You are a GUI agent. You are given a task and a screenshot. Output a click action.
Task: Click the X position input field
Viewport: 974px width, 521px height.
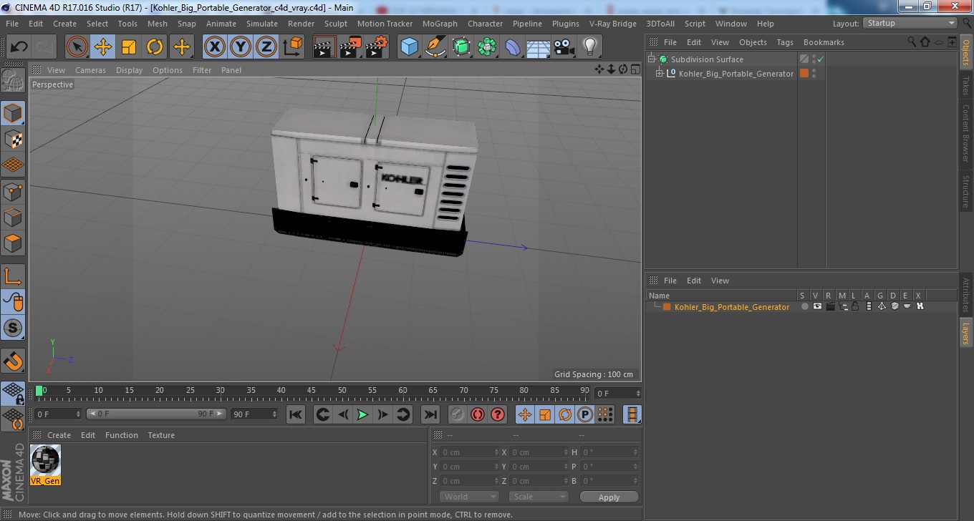pos(469,452)
